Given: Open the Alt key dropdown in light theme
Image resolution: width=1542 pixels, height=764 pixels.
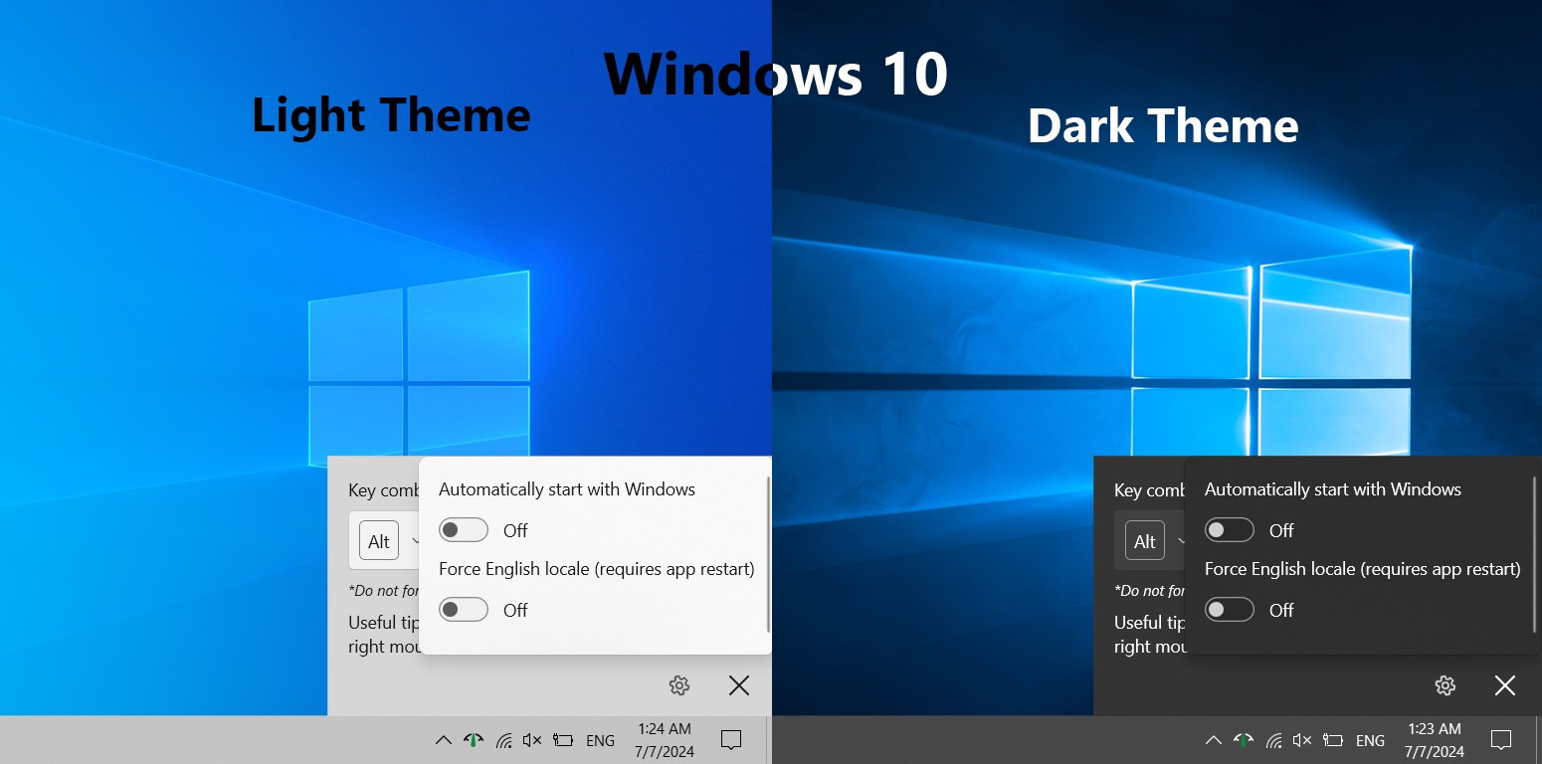Looking at the screenshot, I should pyautogui.click(x=386, y=541).
